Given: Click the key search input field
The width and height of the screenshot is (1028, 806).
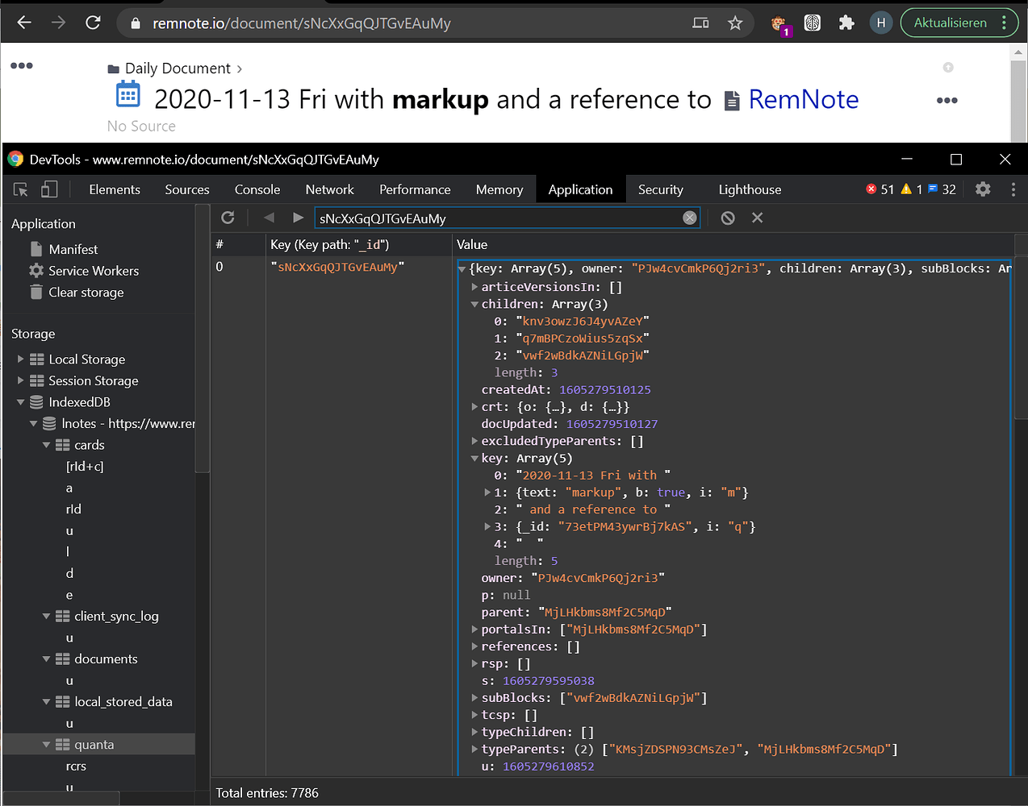Looking at the screenshot, I should point(496,218).
